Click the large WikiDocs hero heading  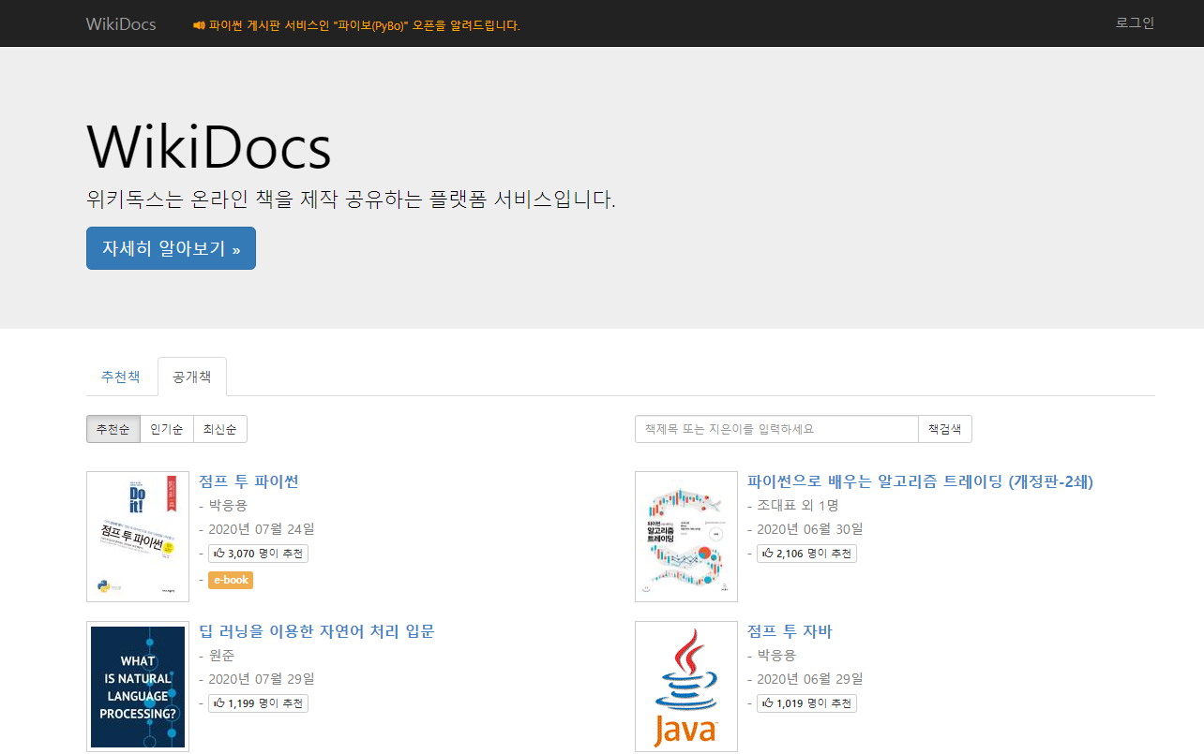209,146
